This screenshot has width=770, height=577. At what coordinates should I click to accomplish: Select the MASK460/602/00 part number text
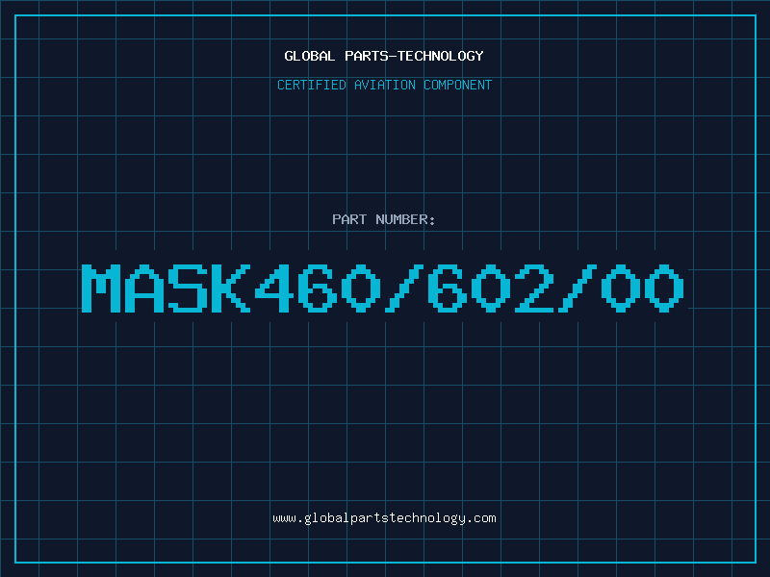click(382, 288)
